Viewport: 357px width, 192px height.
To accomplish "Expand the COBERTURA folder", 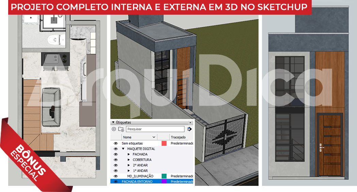I will (129, 160).
